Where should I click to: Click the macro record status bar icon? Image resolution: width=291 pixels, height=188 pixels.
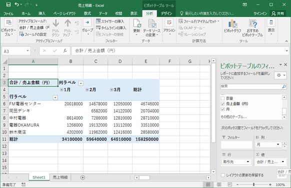tap(23, 185)
